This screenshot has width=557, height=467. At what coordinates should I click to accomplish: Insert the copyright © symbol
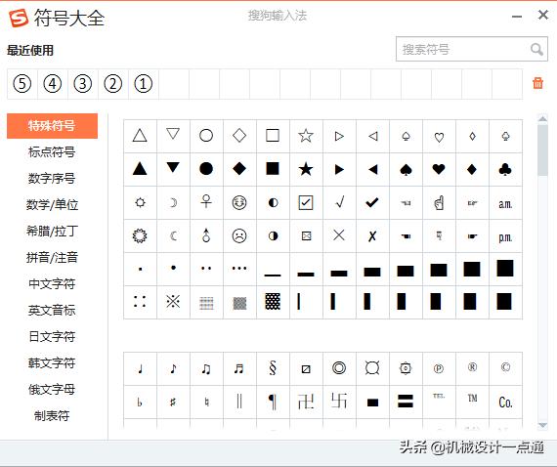505,367
